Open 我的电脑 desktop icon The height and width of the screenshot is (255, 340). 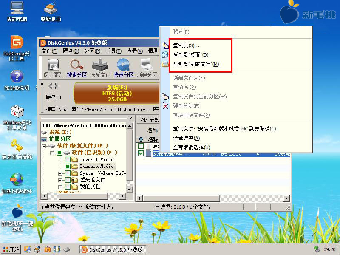pos(17,12)
